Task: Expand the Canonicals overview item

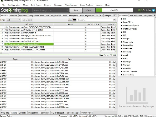Action: coord(122,42)
